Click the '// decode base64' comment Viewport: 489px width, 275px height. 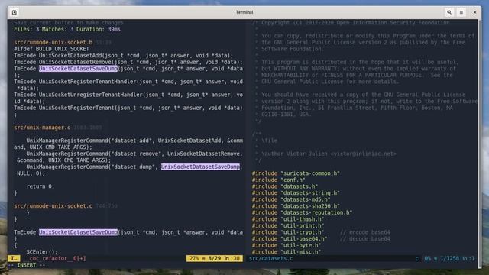[365, 239]
